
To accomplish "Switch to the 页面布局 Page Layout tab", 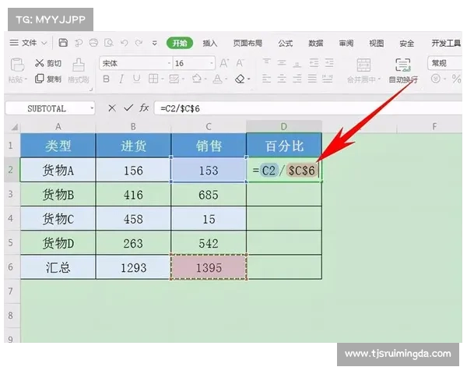I will pos(248,44).
